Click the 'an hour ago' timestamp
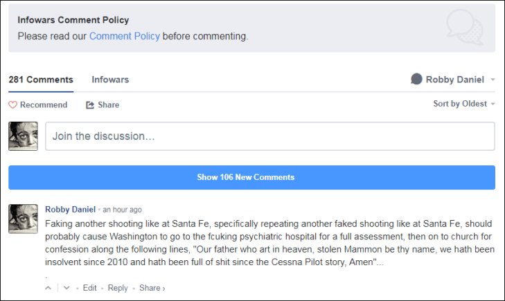Screen dimensions: 505x301 coord(122,210)
